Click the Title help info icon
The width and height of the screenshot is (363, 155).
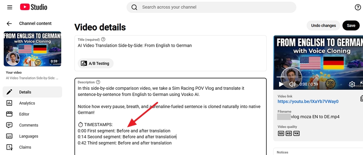click(x=103, y=39)
